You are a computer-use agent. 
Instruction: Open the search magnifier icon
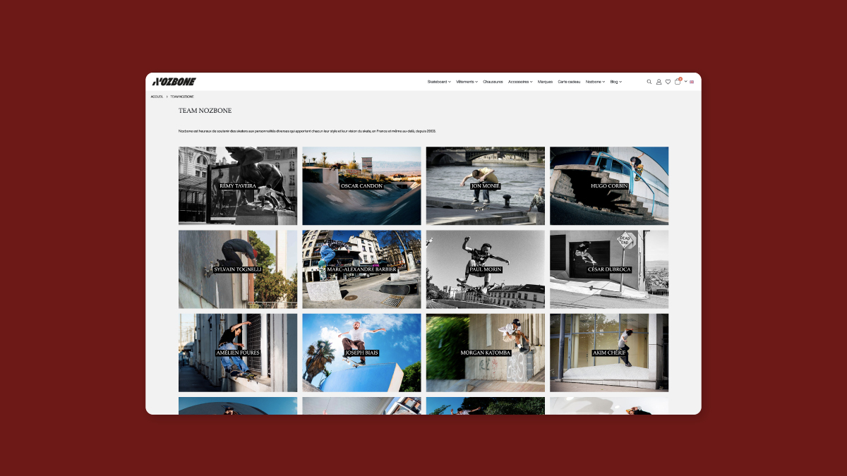(649, 82)
